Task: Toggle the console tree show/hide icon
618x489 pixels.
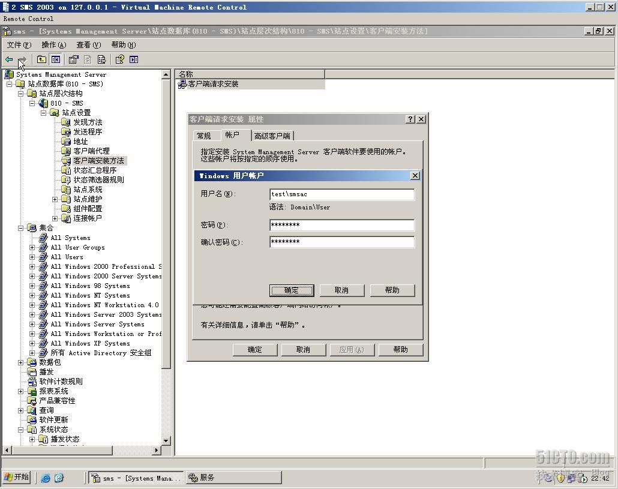Action: click(56, 59)
